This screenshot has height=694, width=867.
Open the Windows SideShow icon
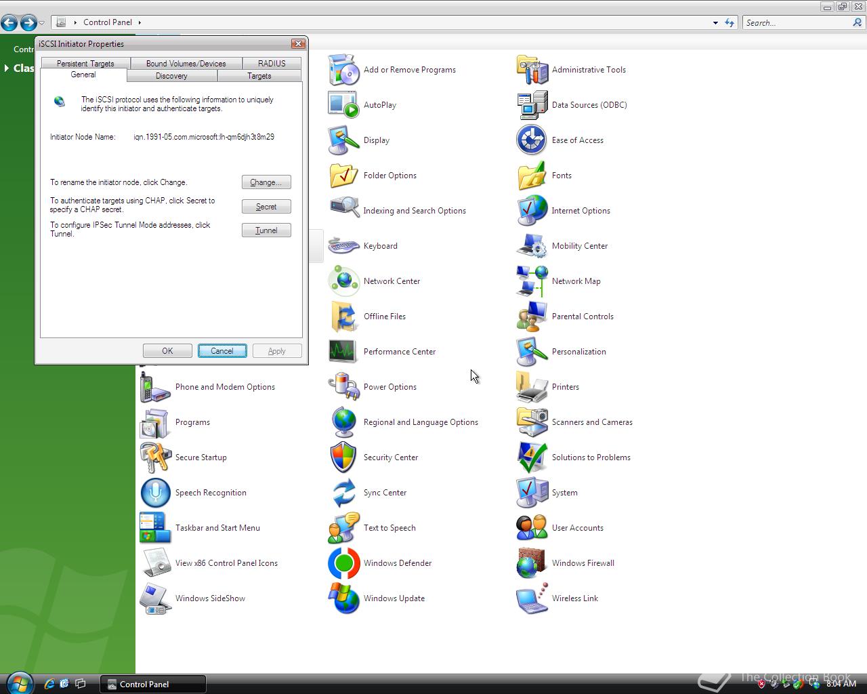coord(155,598)
